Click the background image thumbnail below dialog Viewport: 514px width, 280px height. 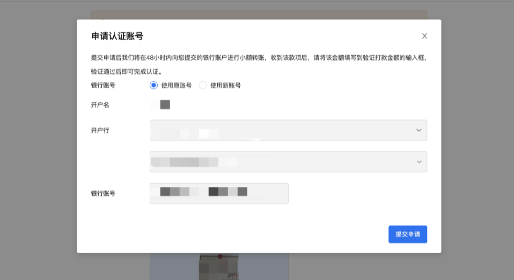pos(219,267)
